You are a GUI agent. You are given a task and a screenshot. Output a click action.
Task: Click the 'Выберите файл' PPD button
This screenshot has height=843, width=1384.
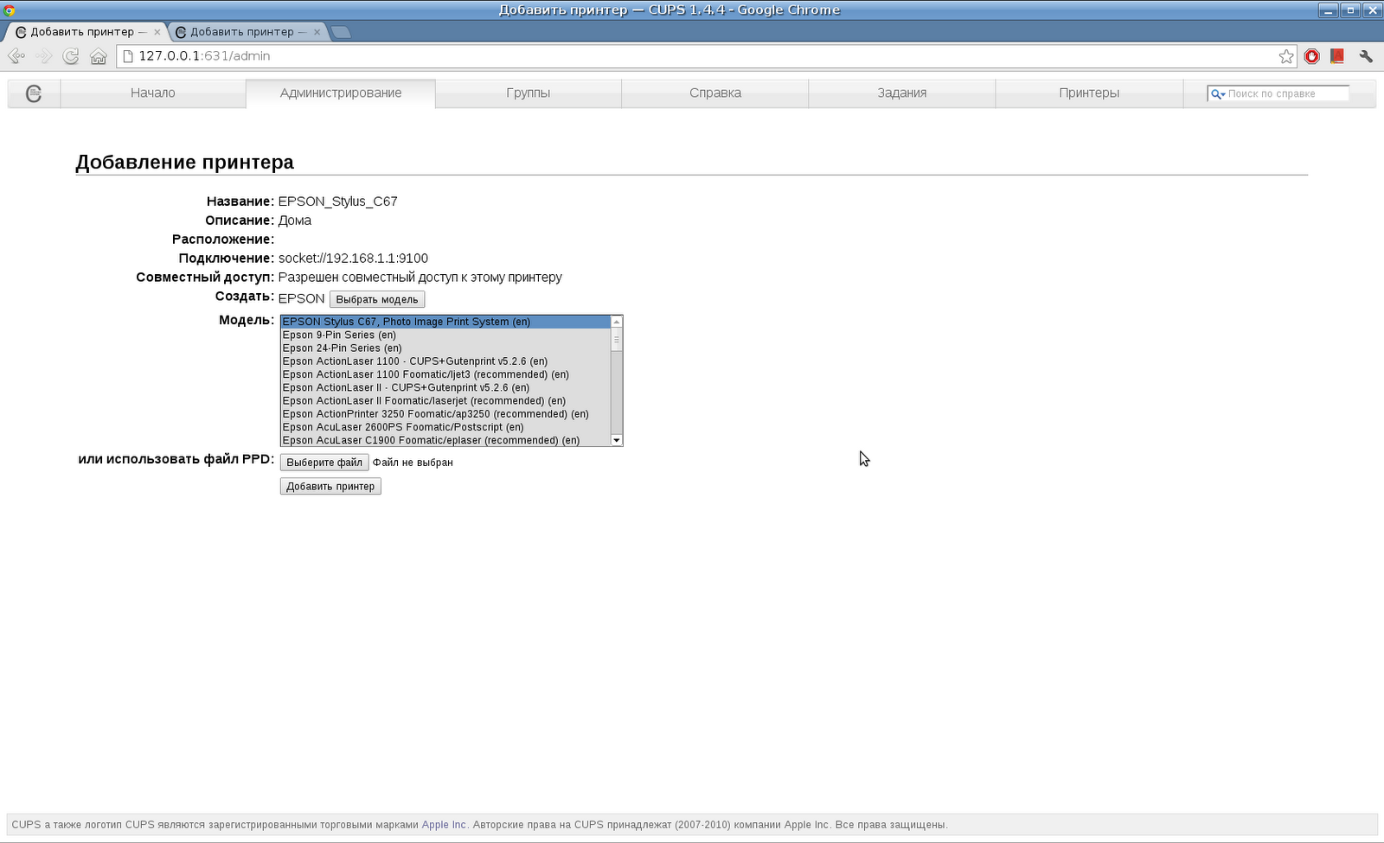click(x=324, y=463)
